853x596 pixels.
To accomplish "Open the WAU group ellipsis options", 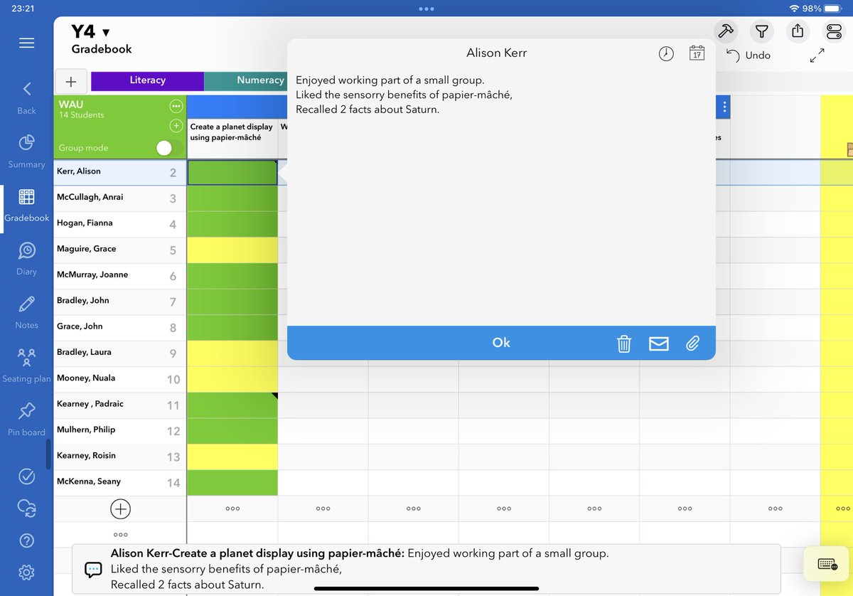I will [176, 106].
